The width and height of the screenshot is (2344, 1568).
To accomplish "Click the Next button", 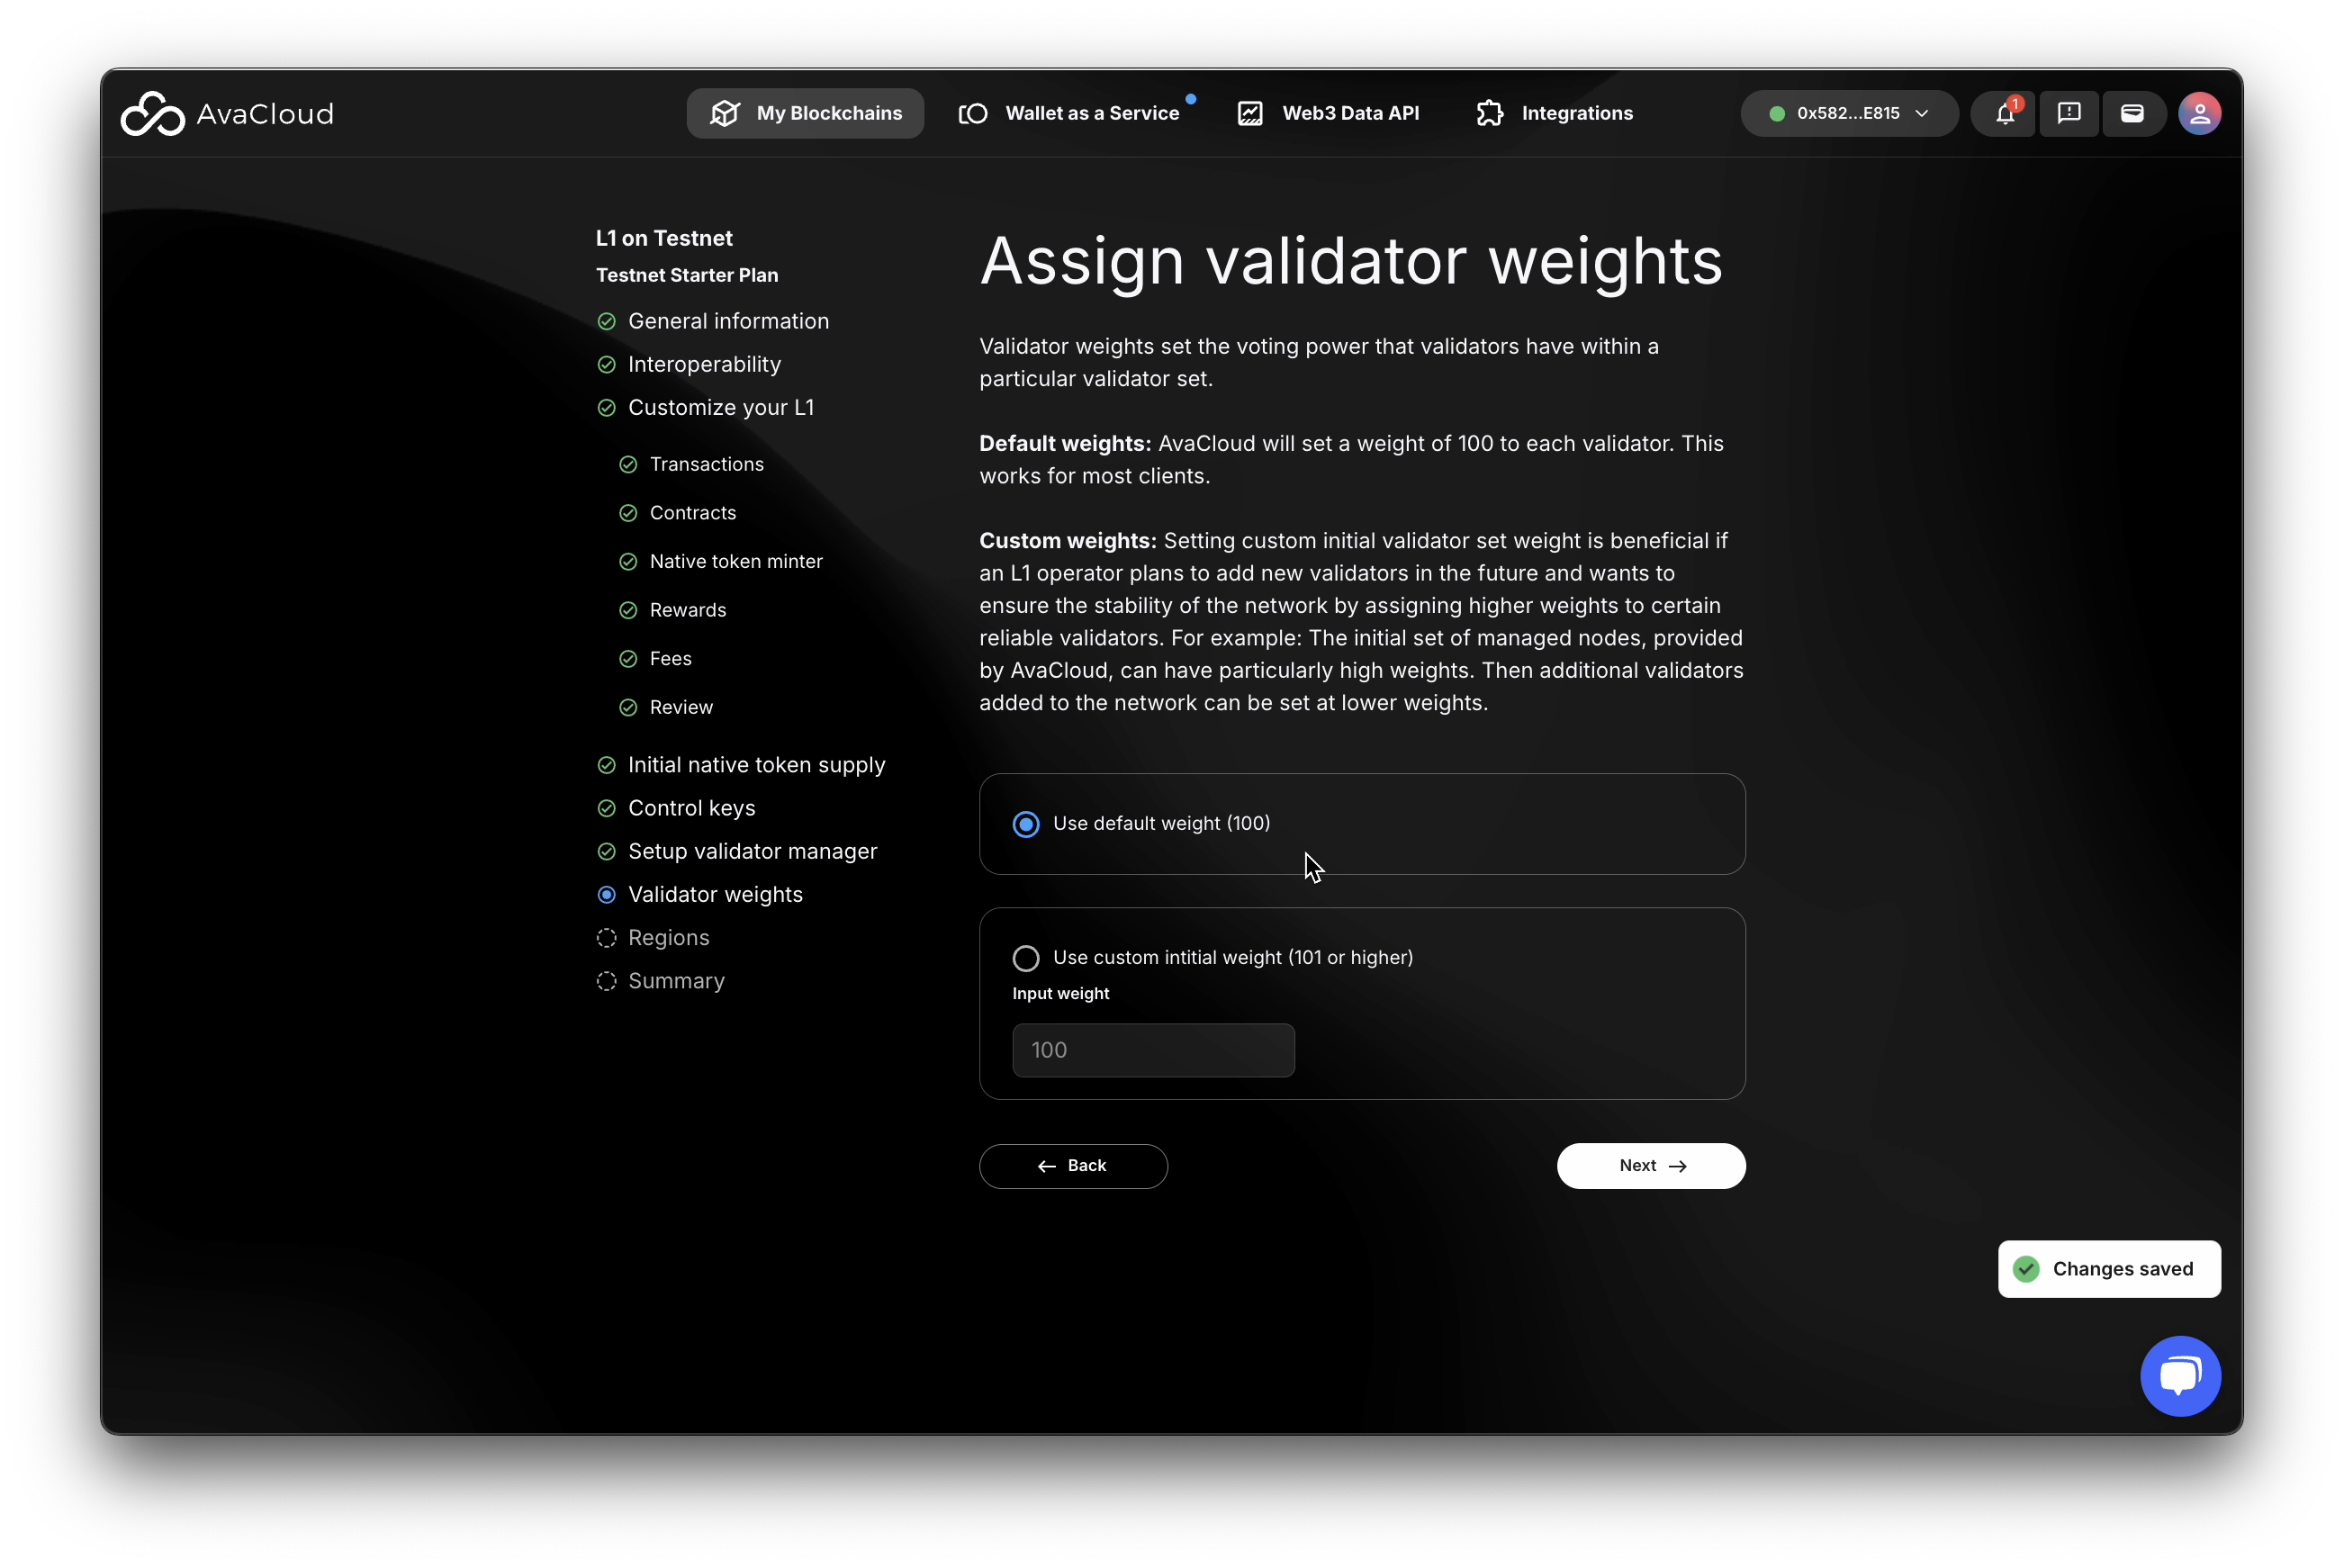I will (1650, 1166).
